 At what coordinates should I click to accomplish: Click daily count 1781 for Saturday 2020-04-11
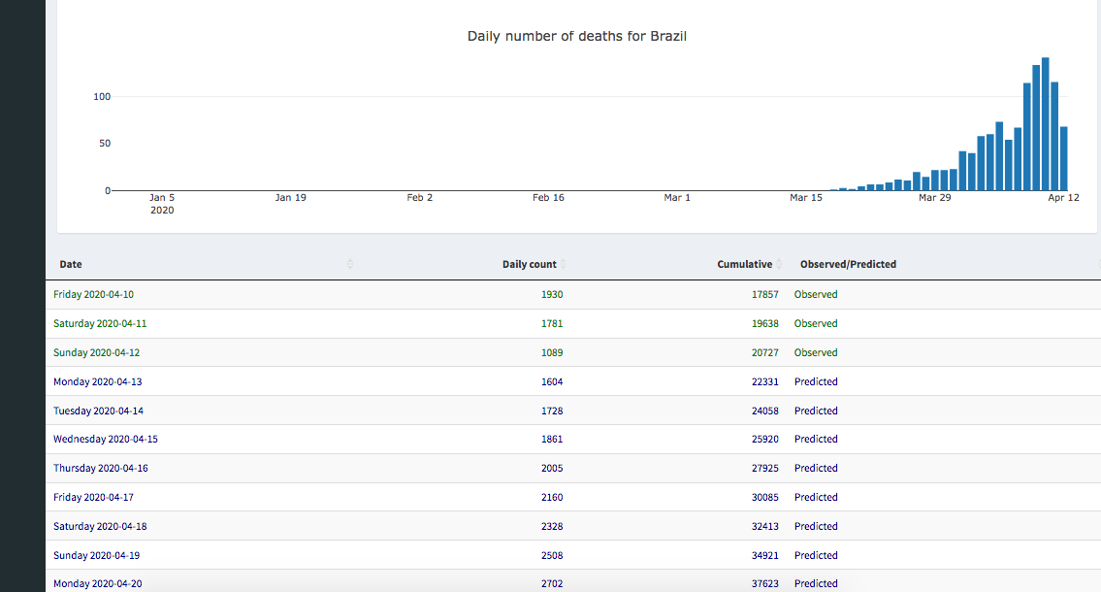(551, 323)
